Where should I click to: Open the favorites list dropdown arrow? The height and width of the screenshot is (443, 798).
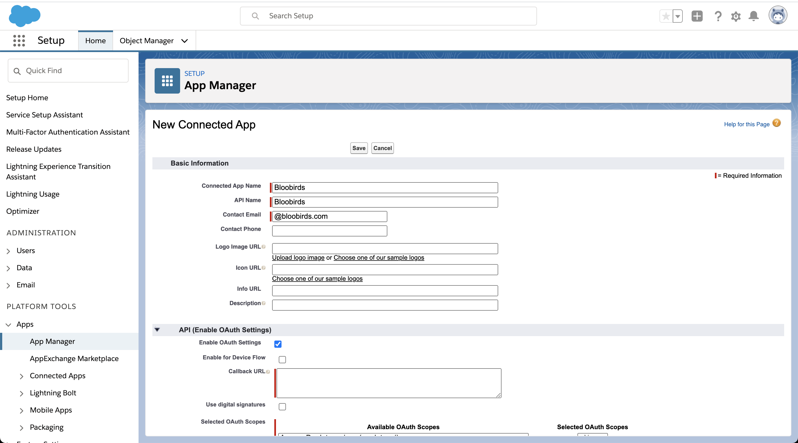coord(678,16)
